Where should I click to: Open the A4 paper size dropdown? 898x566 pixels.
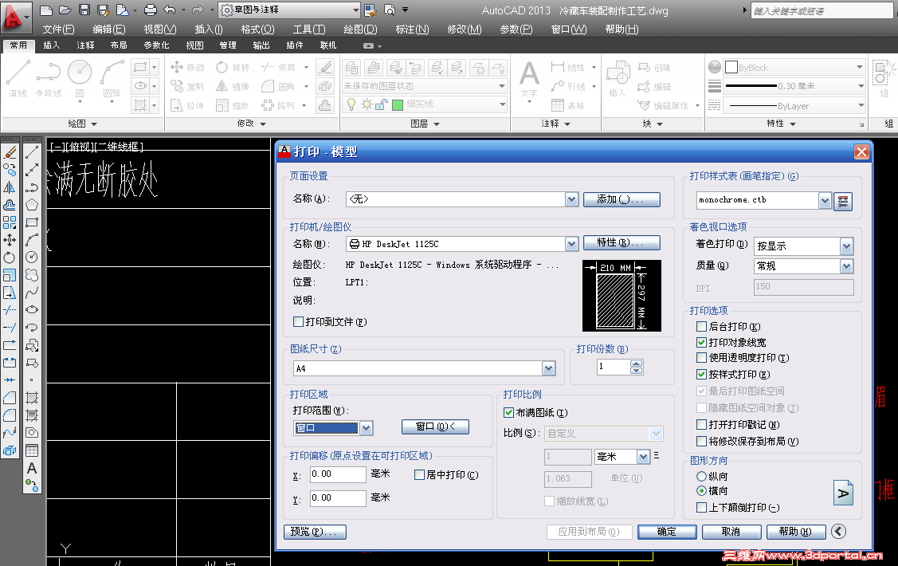coord(547,368)
